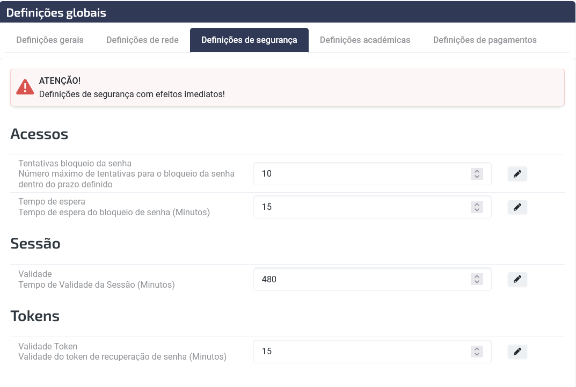Edit the Tentativas bloqueio da senha value
The image size is (576, 387).
517,174
